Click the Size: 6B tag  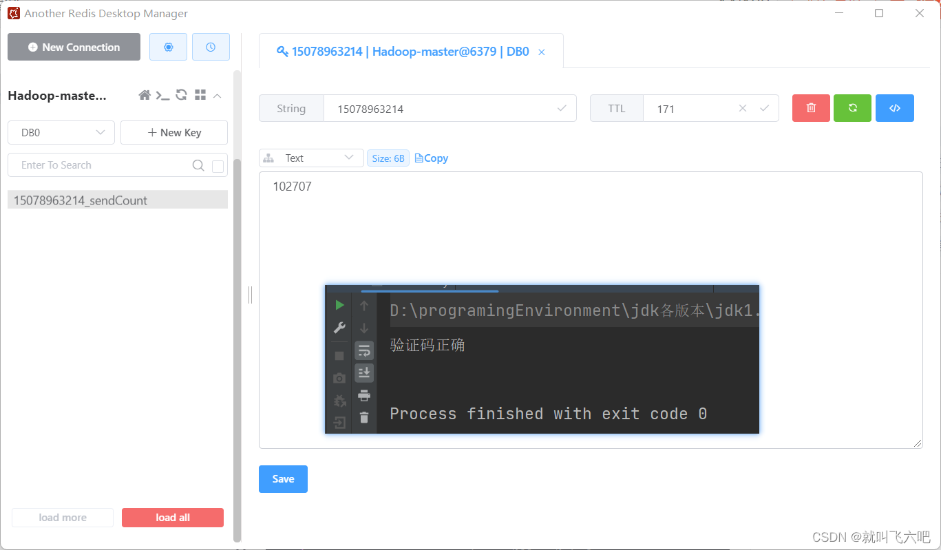[388, 158]
